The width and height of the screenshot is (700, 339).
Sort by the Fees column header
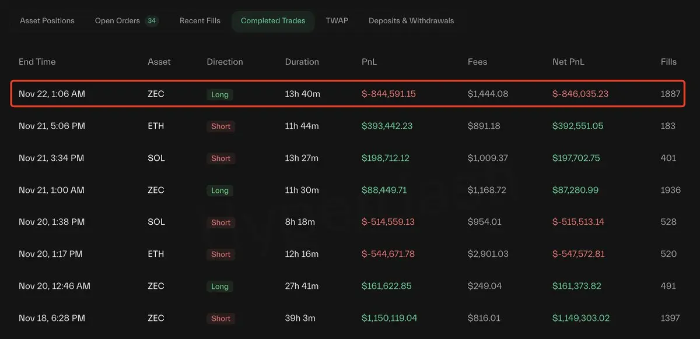(x=477, y=62)
